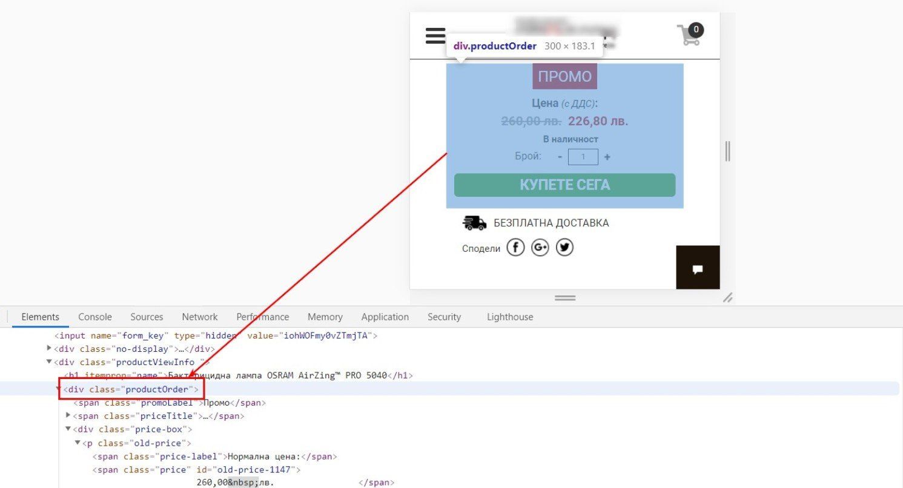
Task: Share on Facebook icon
Action: (x=515, y=248)
